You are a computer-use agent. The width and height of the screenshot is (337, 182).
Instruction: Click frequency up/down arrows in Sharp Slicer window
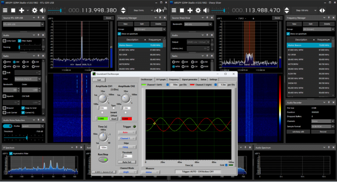coord(287,11)
